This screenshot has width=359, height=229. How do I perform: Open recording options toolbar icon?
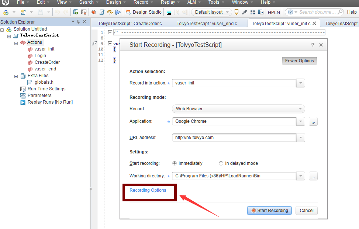(x=84, y=12)
